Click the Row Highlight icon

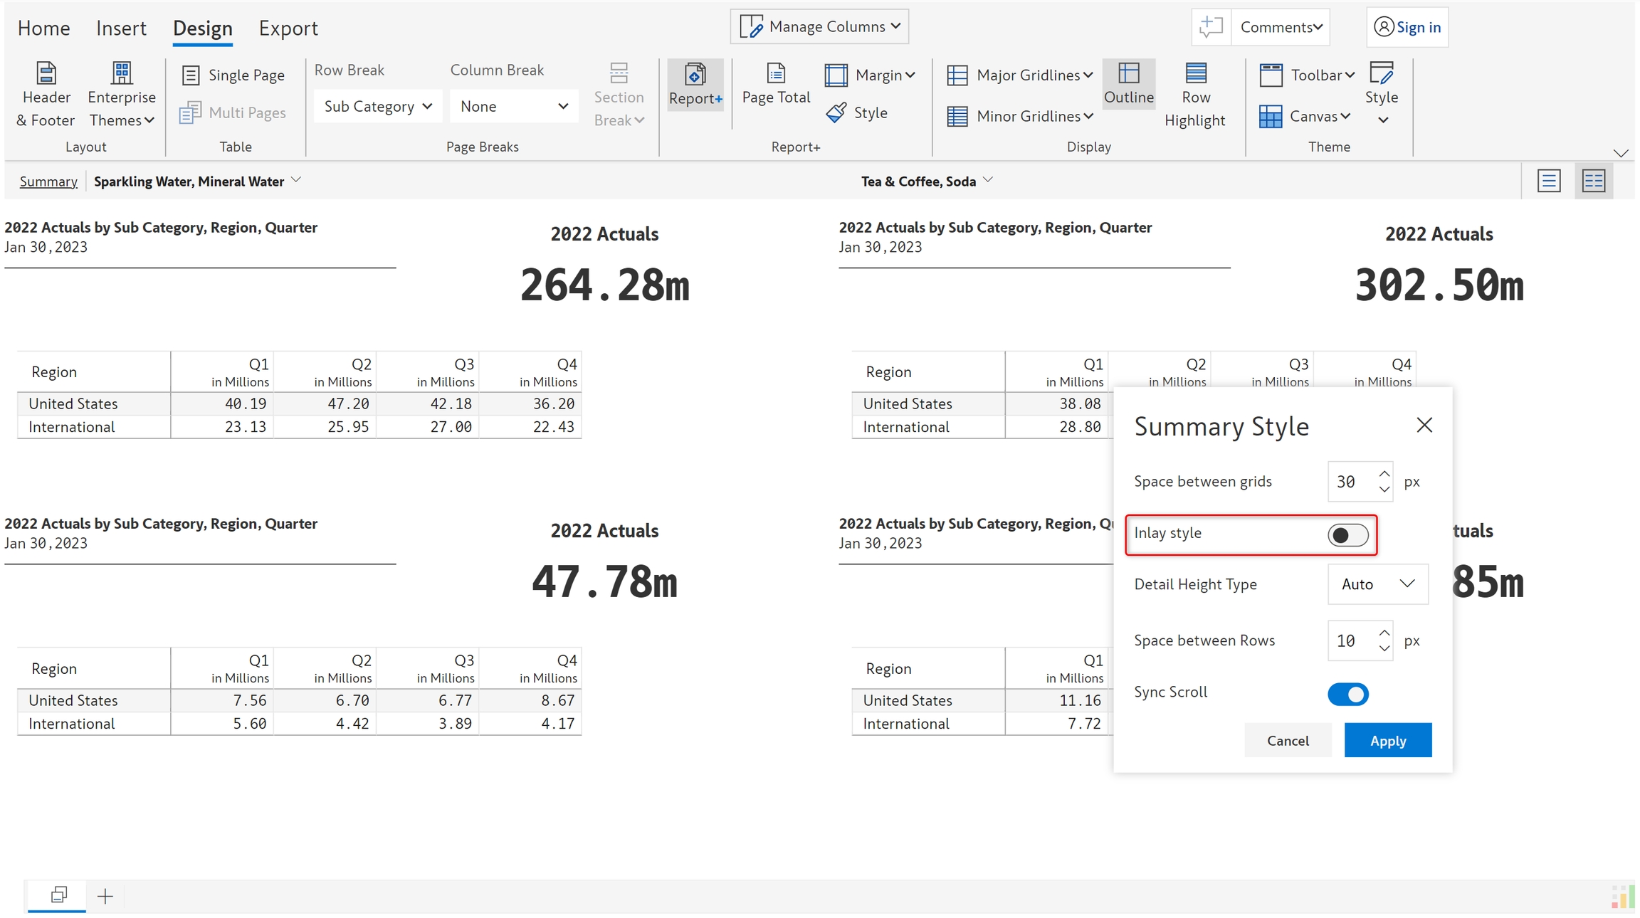(x=1195, y=74)
